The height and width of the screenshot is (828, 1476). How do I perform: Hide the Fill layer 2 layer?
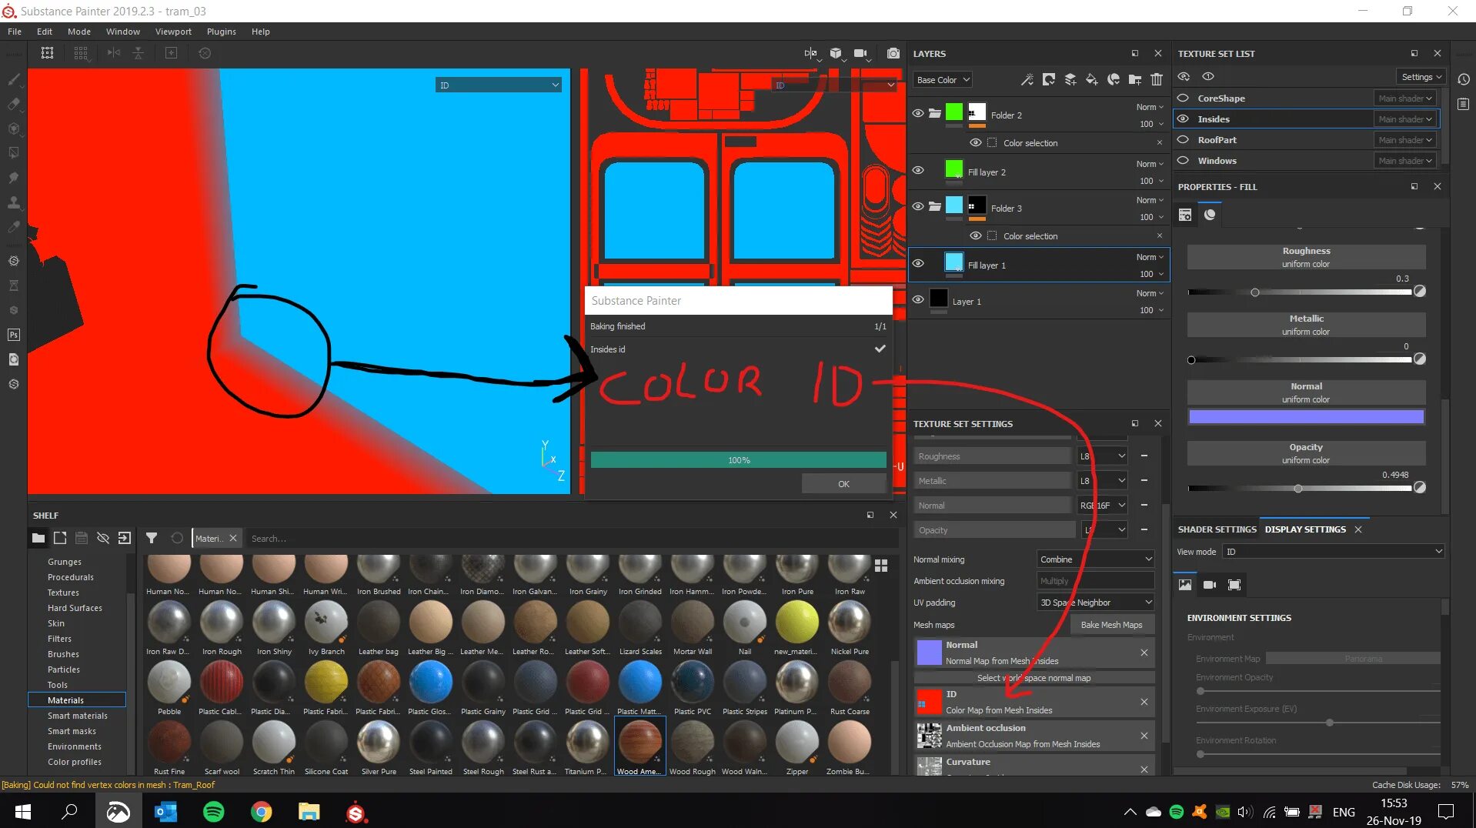tap(918, 170)
